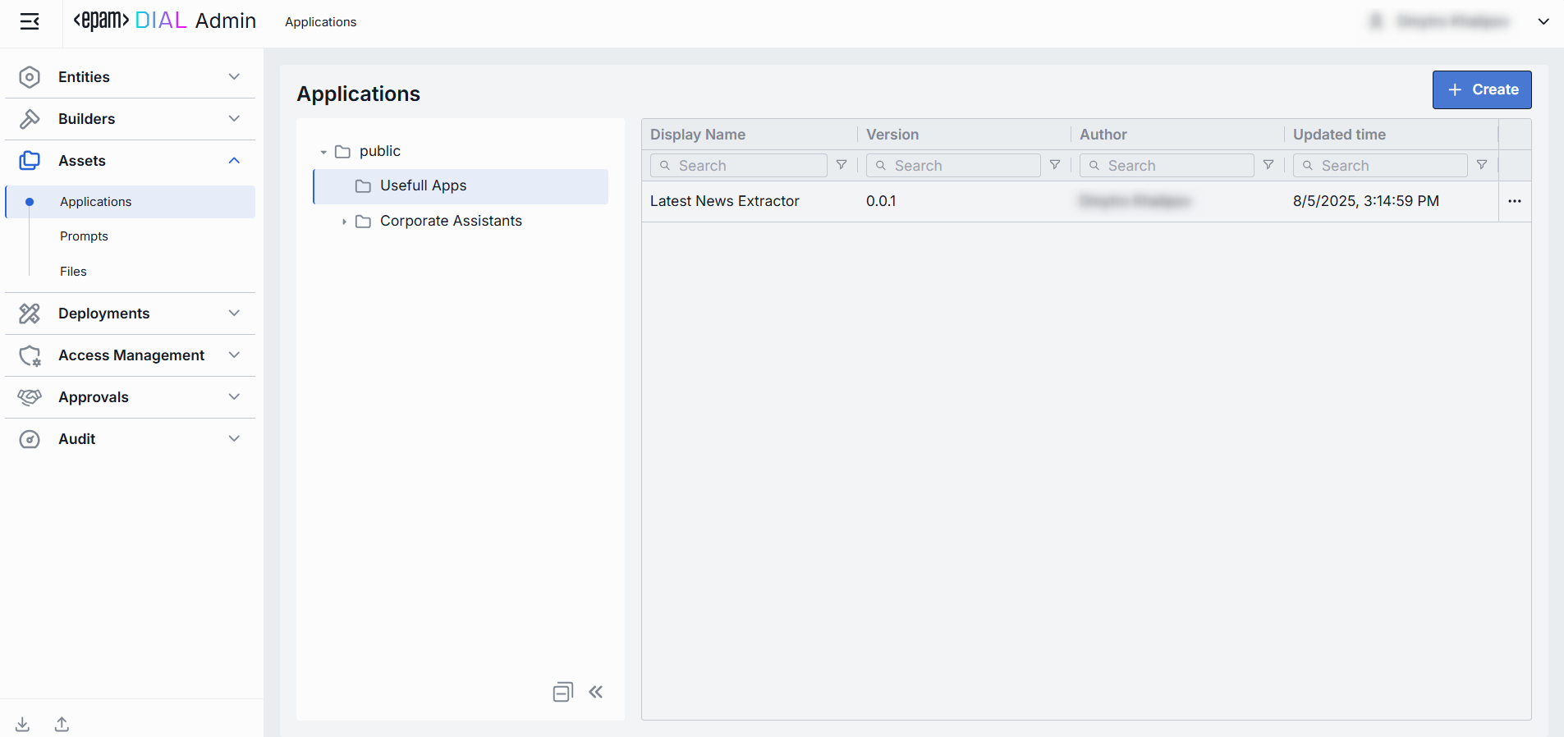1564x737 pixels.
Task: Expand the Corporate Assistants folder arrow
Action: click(344, 222)
